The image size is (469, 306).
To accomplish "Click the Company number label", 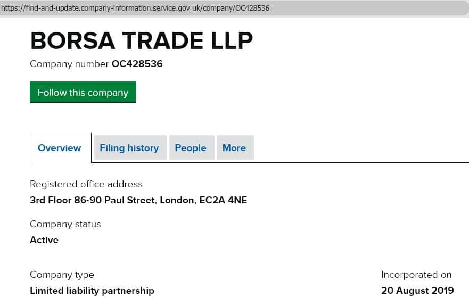I will (x=69, y=64).
